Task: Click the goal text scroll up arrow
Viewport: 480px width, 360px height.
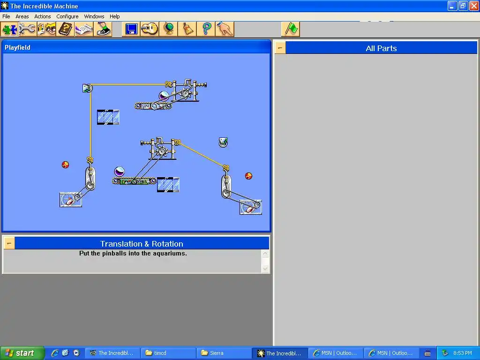Action: (265, 254)
